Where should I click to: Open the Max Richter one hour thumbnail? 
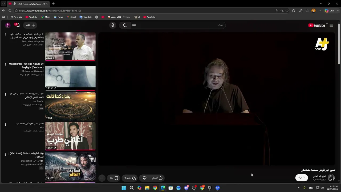click(70, 77)
